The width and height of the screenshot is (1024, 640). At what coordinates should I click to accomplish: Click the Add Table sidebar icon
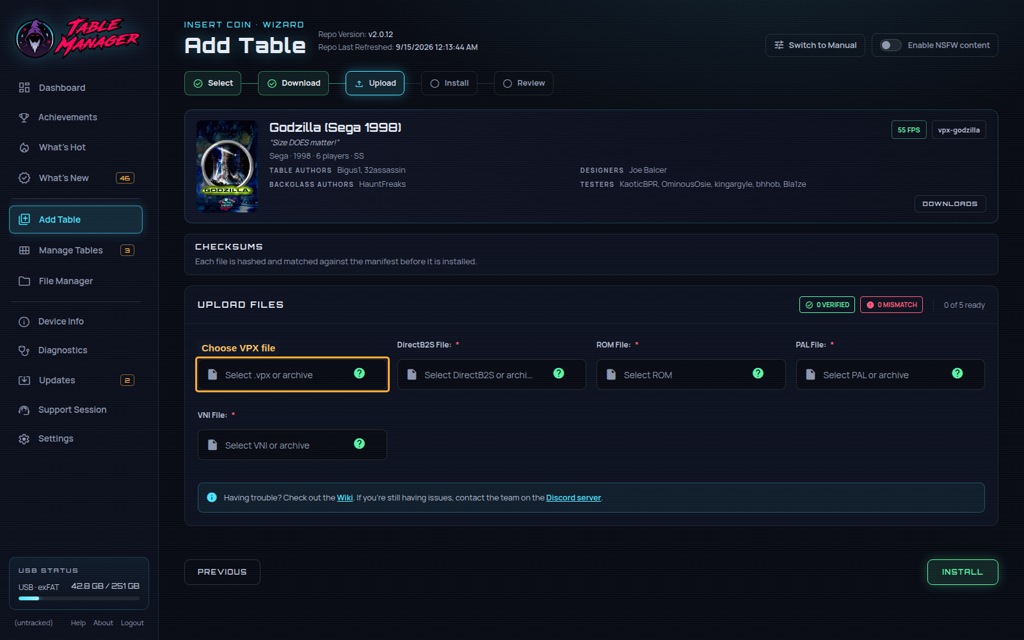(x=24, y=220)
